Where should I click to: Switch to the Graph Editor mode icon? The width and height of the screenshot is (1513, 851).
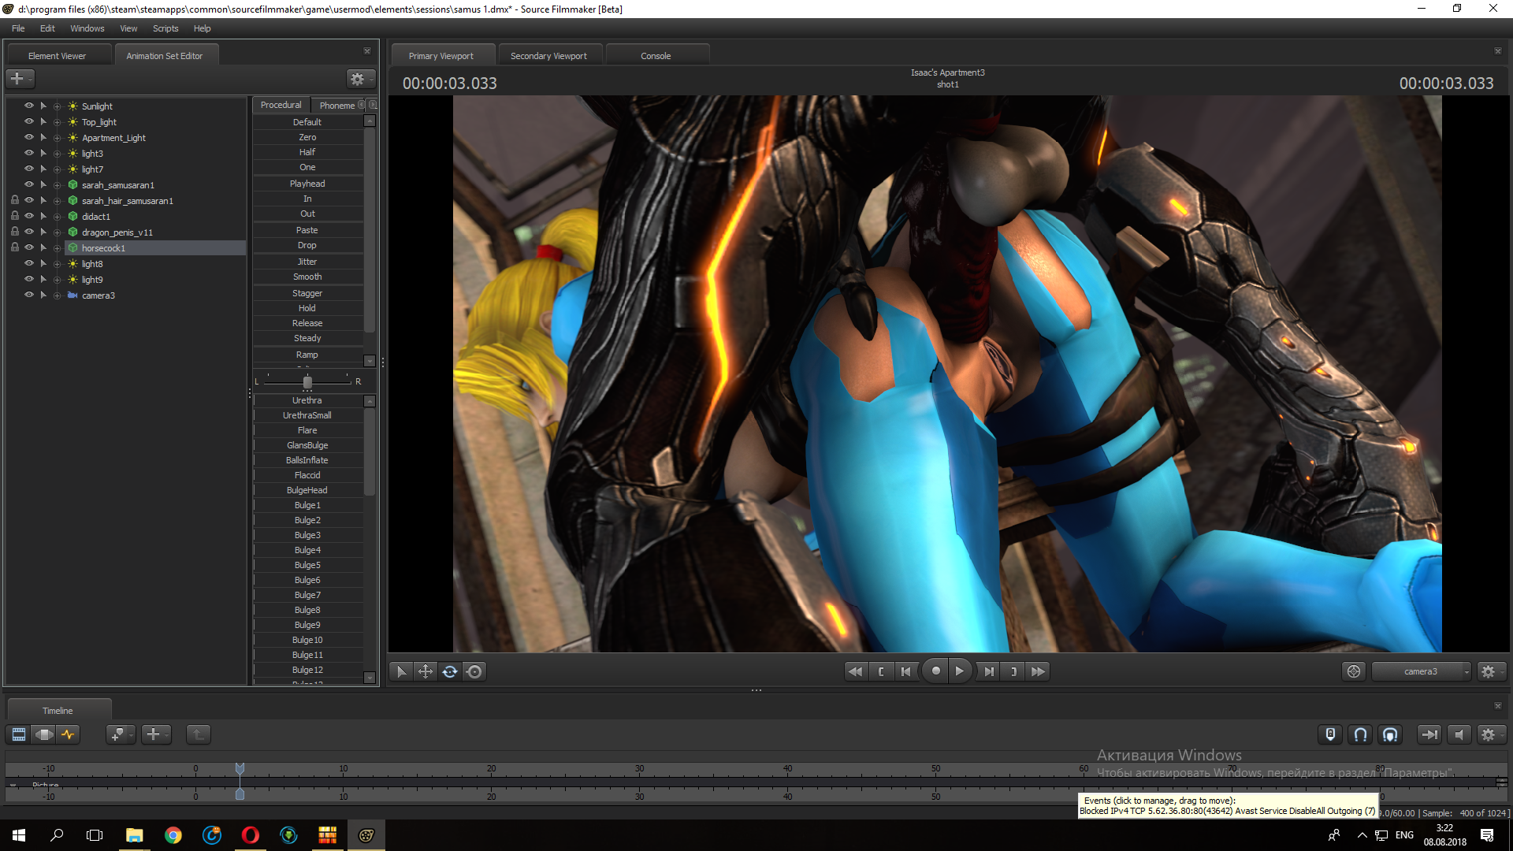(69, 734)
